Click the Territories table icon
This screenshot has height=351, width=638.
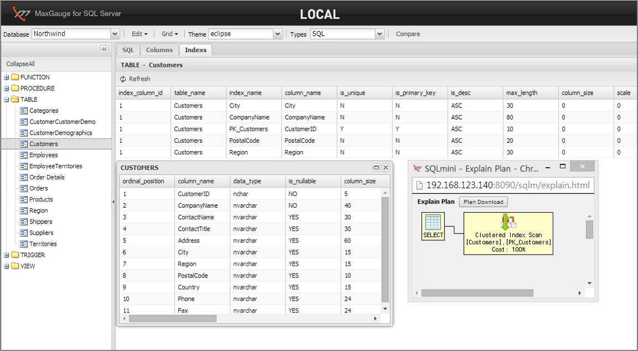[24, 244]
